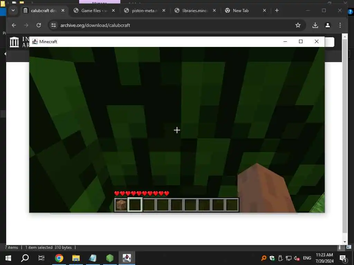Open the notepad-like taskbar app
The height and width of the screenshot is (265, 354).
point(93,258)
